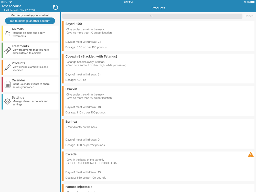
Task: Click 'Currently viewing your content' label
Action: coord(30,15)
